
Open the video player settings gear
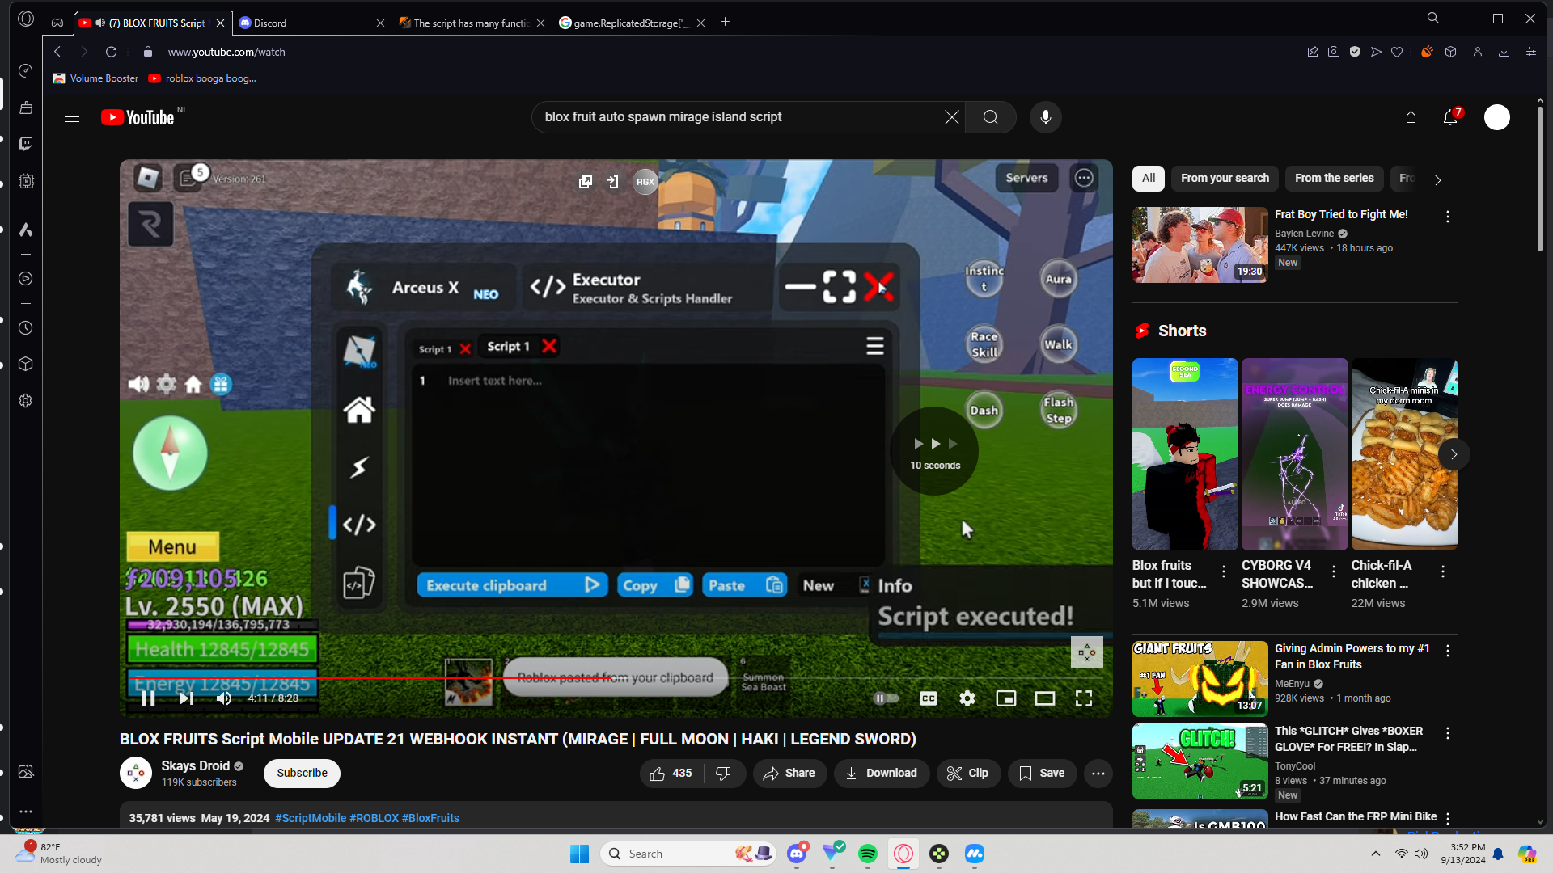click(967, 698)
